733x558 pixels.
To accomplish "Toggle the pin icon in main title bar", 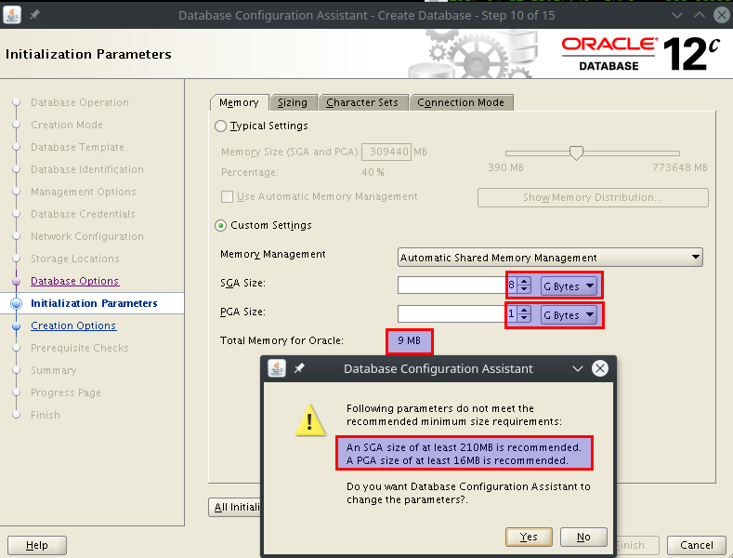I will 34,15.
